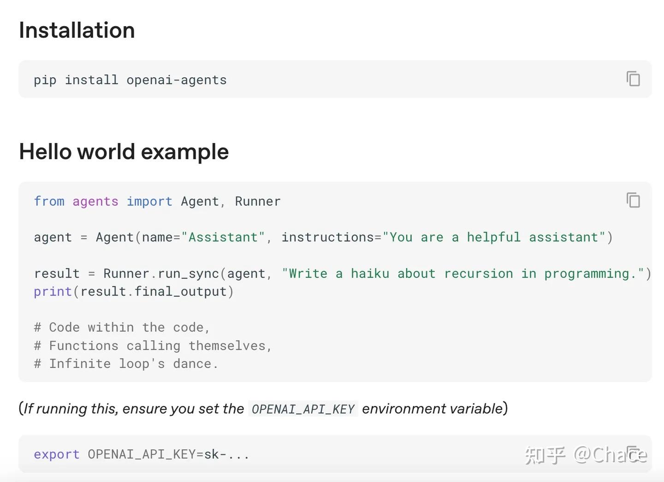Screen dimensions: 664x482
Task: Click the pip install openai-agents command text
Action: [130, 79]
